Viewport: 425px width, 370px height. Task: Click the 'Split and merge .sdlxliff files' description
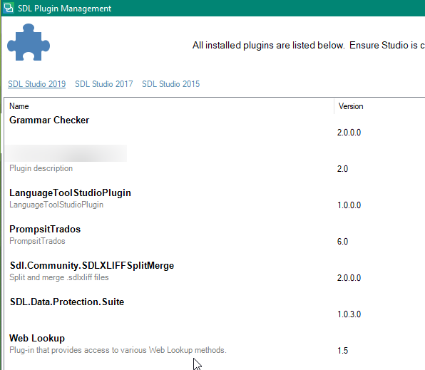tap(59, 277)
